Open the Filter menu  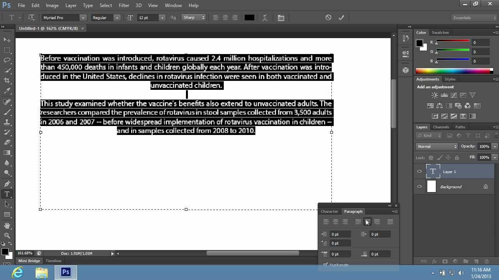[x=124, y=5]
